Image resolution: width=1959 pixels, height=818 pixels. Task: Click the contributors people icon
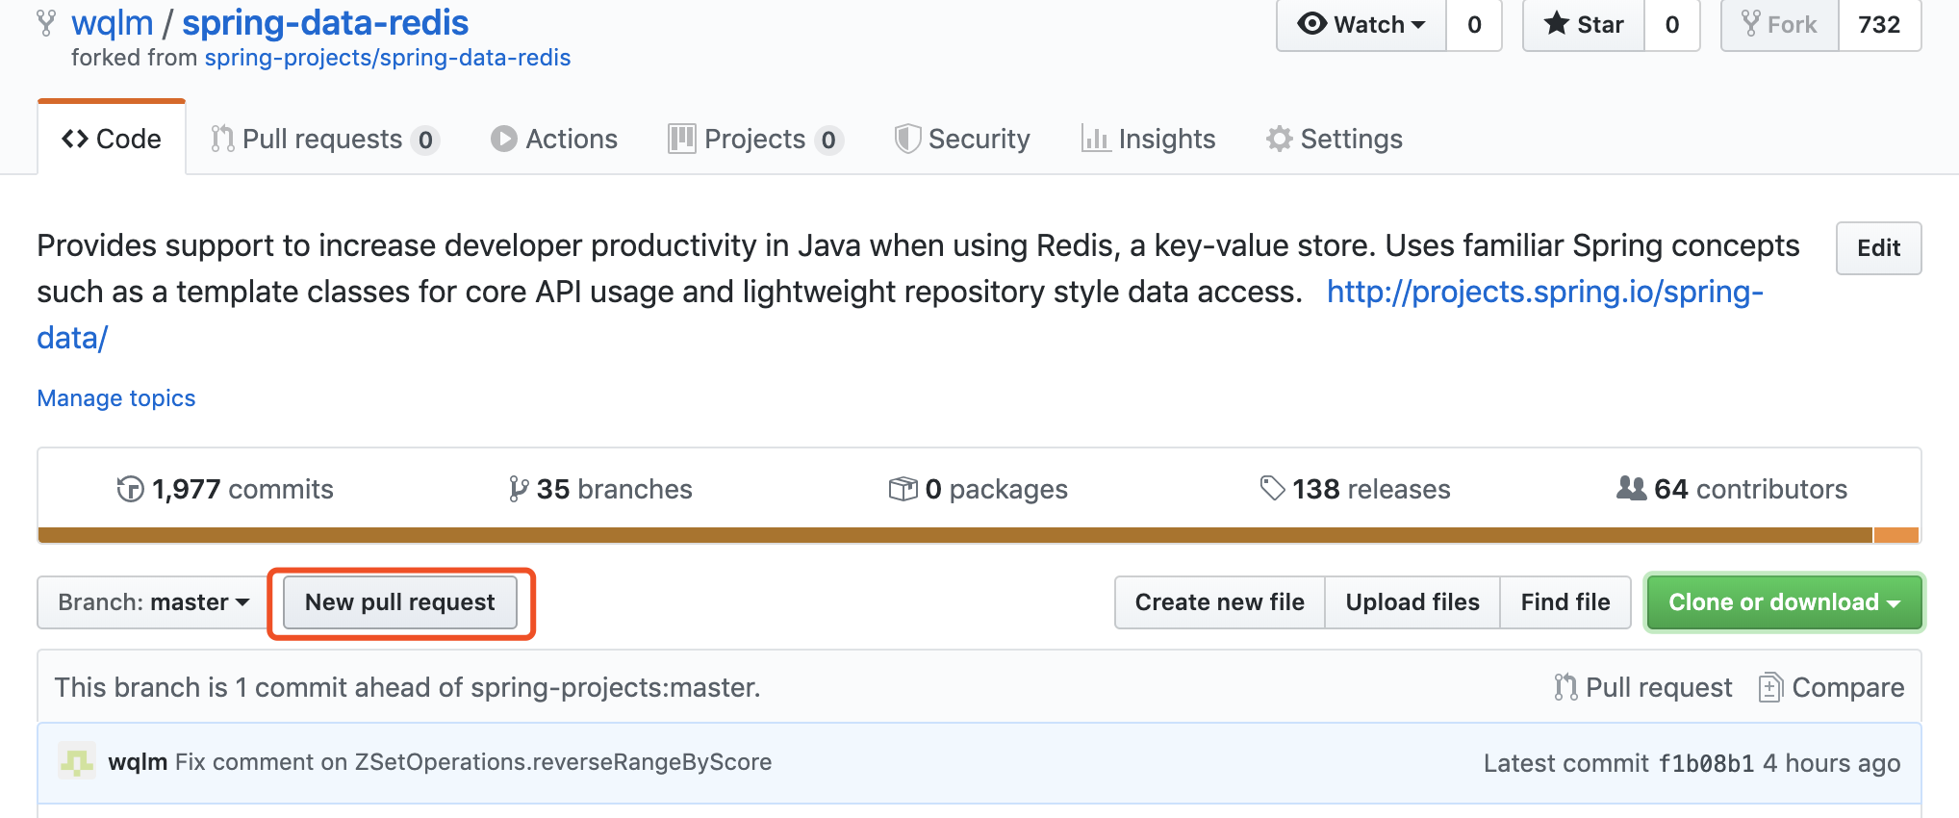click(1631, 488)
